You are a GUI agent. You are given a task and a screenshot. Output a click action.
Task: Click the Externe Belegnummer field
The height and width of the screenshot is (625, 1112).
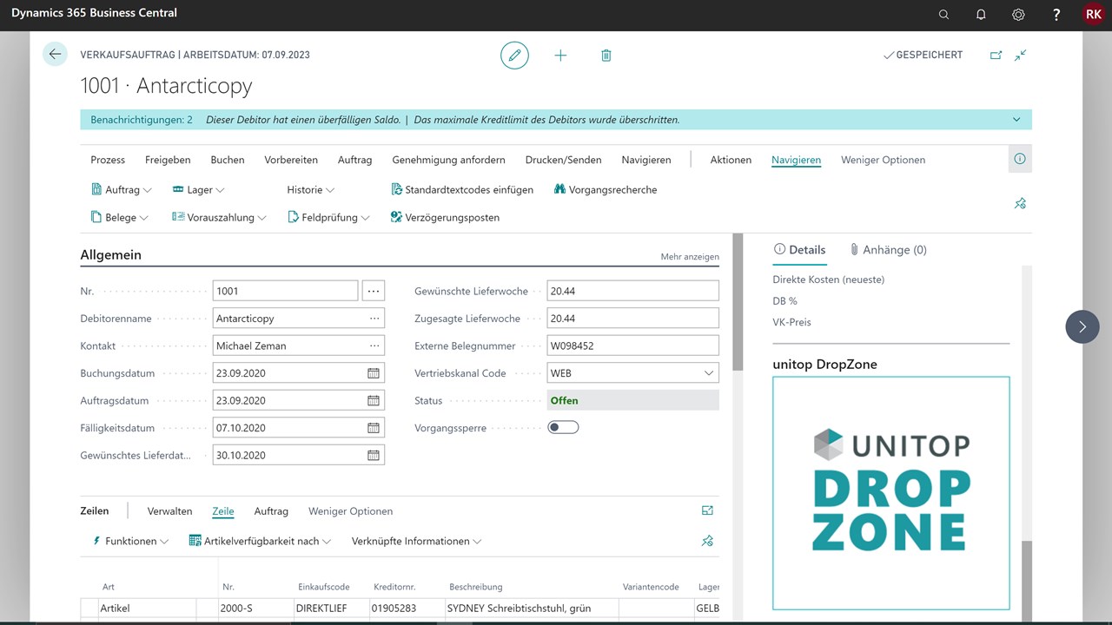(x=632, y=345)
